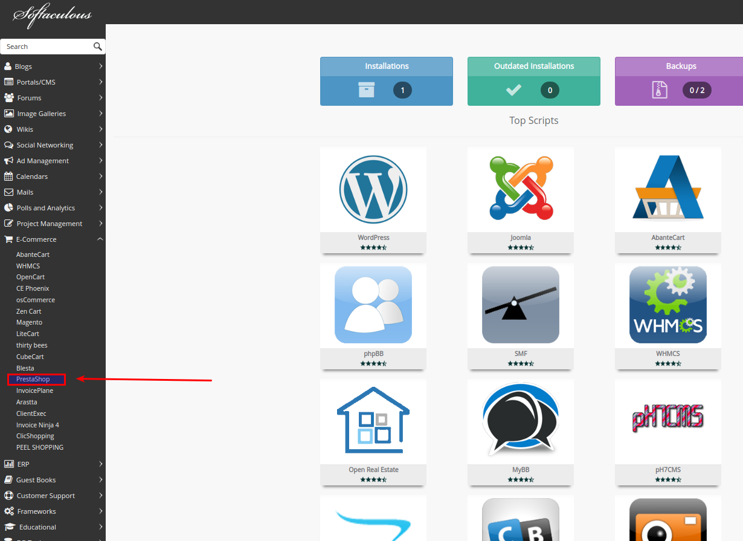Viewport: 743px width, 541px height.
Task: Open the WHMCS logo thumbnail
Action: click(x=668, y=306)
